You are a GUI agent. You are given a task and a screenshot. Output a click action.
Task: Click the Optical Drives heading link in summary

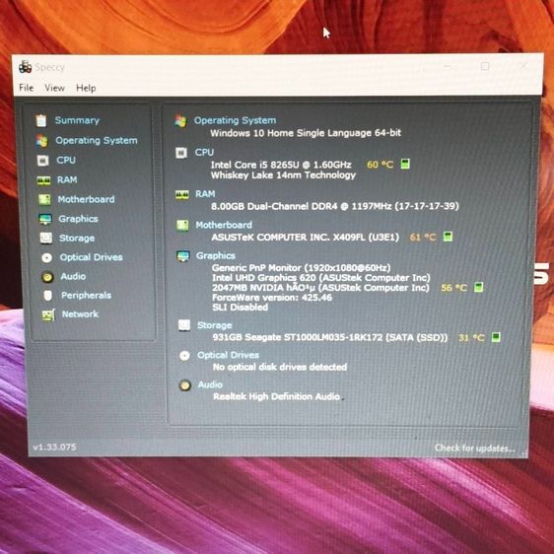[x=229, y=355]
